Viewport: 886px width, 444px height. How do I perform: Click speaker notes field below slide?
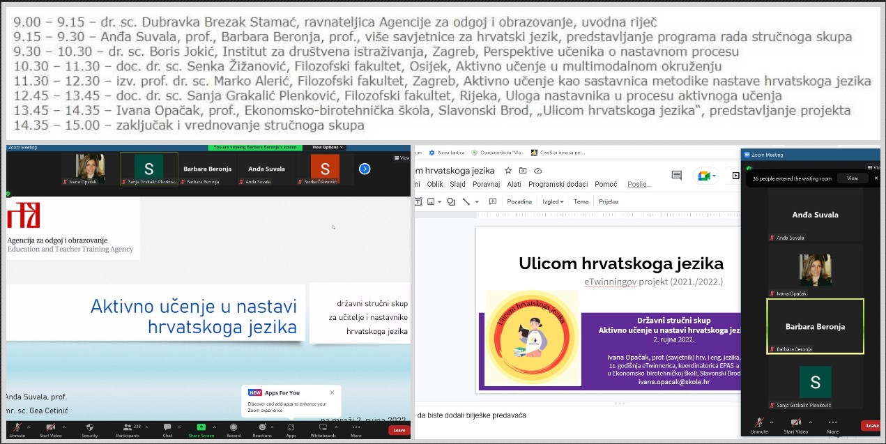577,415
